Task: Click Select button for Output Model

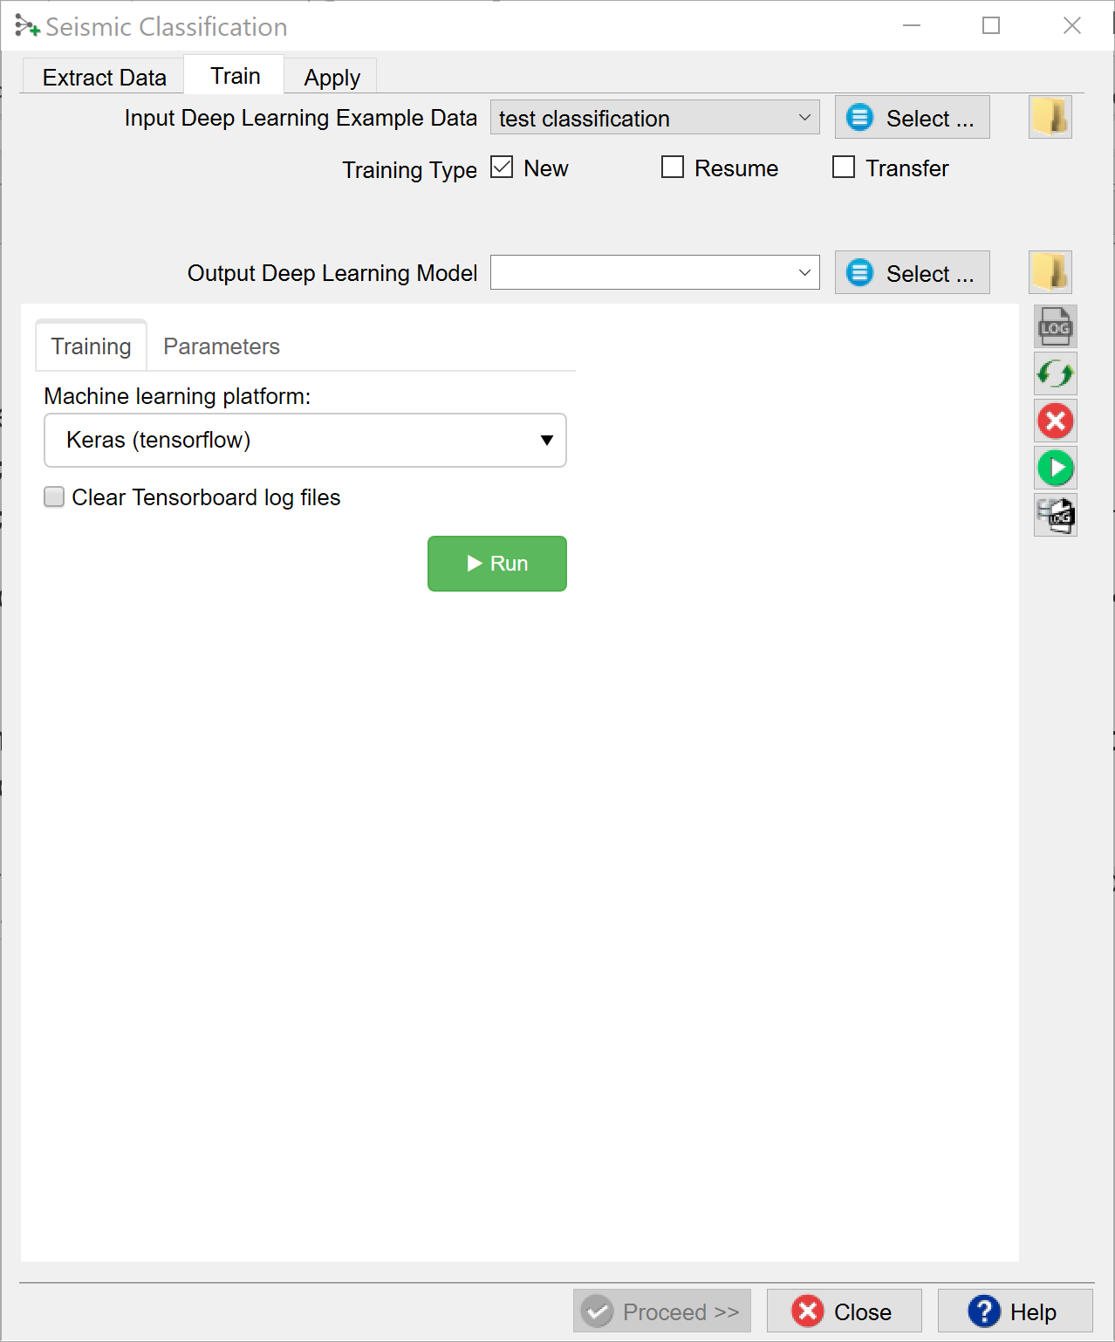Action: [912, 273]
